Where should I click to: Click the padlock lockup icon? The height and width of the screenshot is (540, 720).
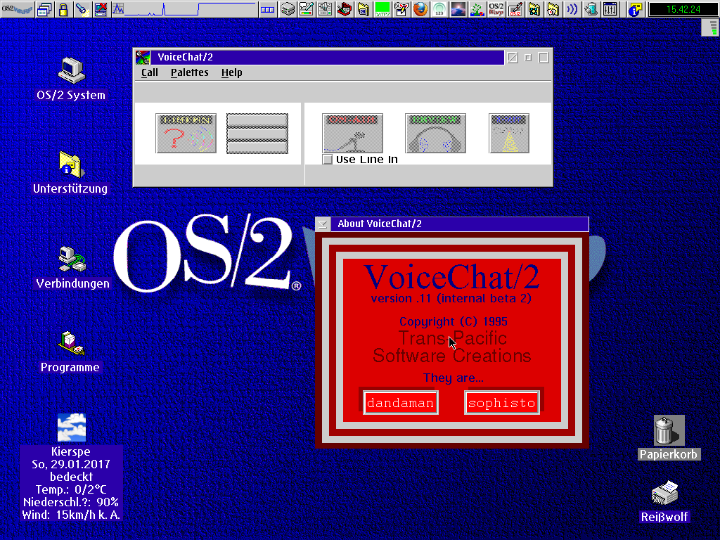63,9
